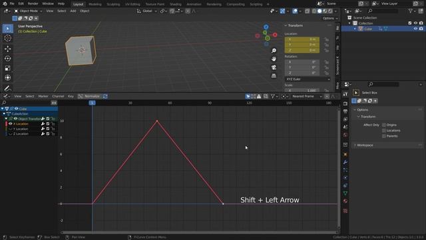Collapse the CubeAction channel row

coord(4,114)
